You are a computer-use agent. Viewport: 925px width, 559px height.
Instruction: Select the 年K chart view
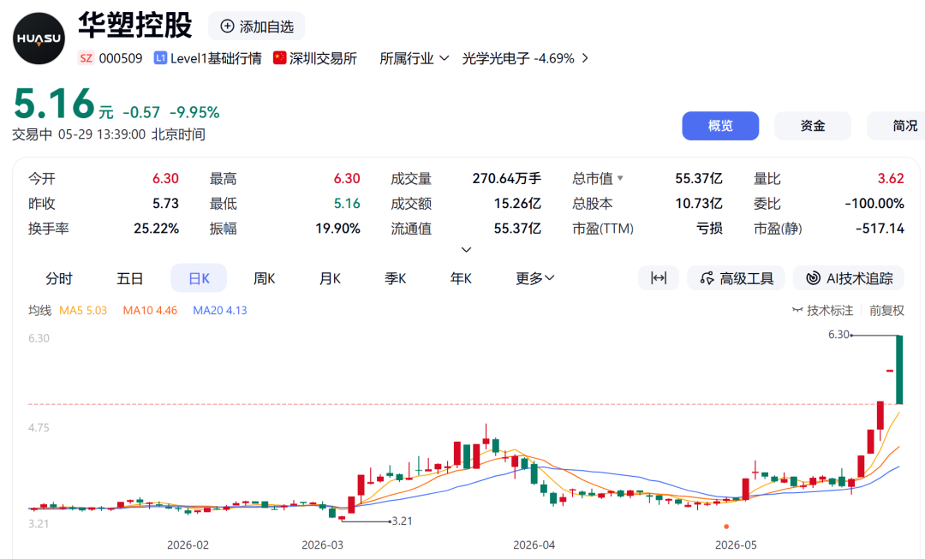point(461,278)
